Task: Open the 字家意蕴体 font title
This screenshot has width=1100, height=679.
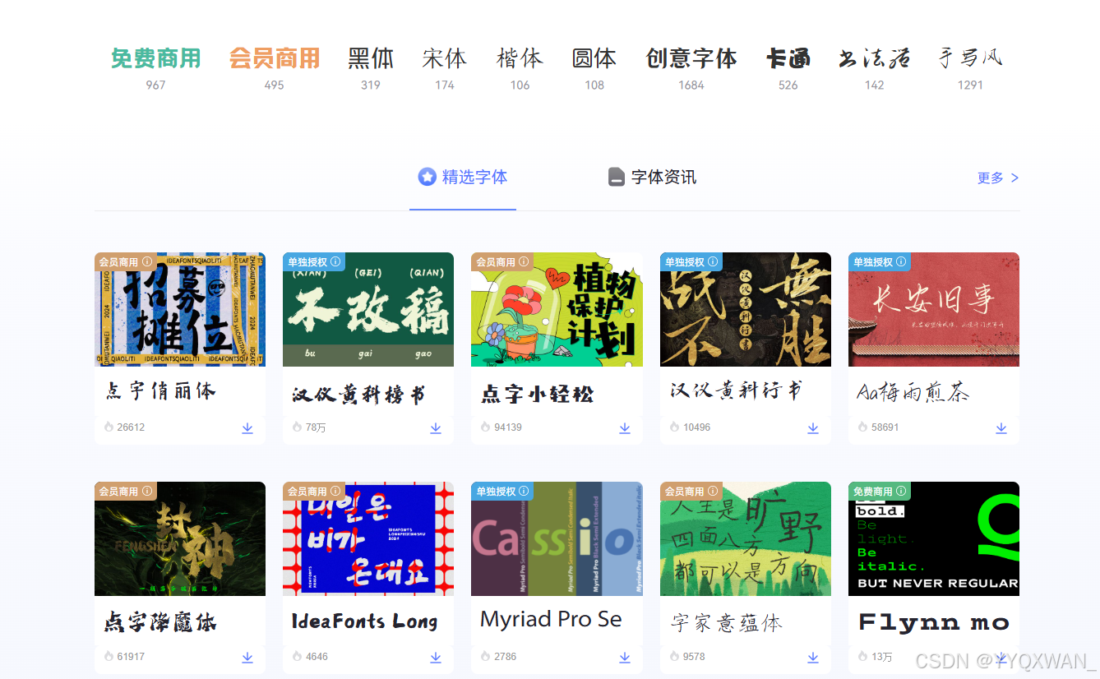Action: coord(726,622)
